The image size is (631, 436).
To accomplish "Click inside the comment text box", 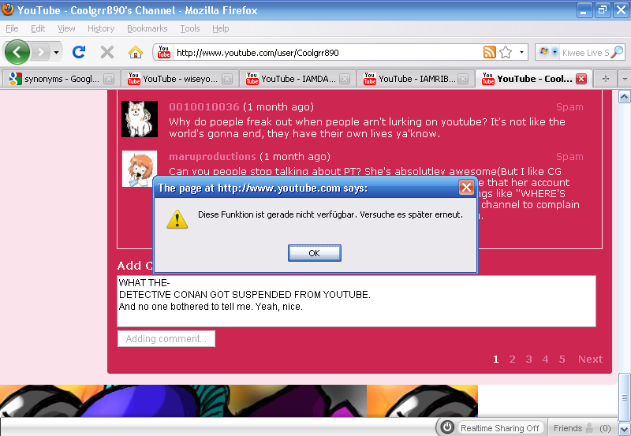I will click(x=357, y=301).
